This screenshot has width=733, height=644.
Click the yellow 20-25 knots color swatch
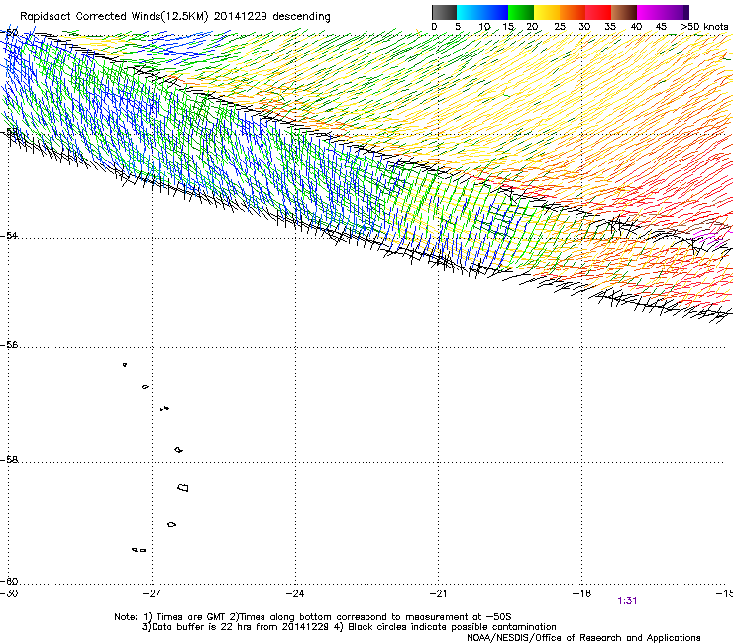547,12
